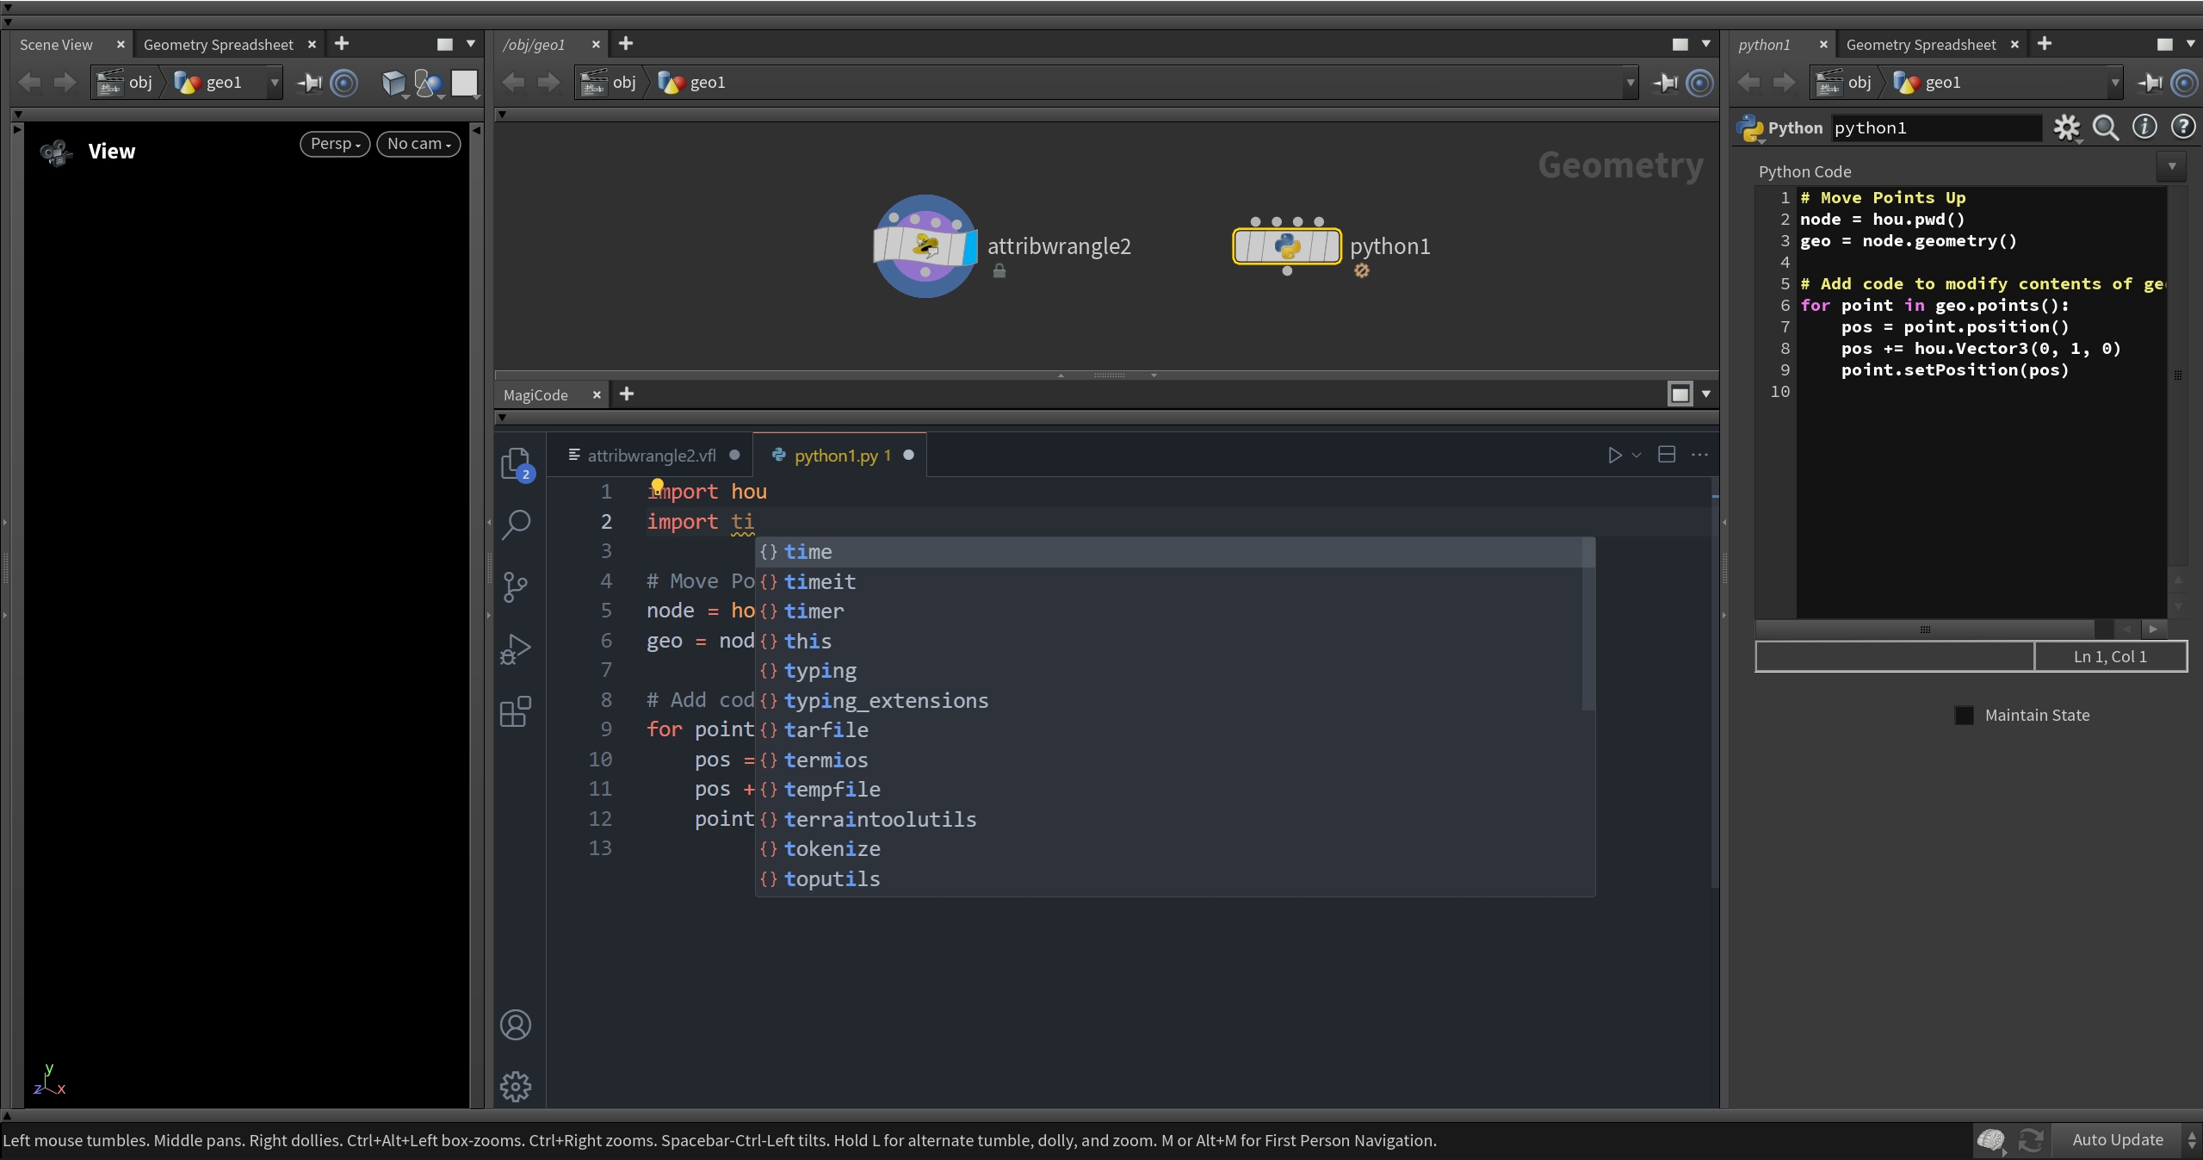
Task: Toggle pane linking on network editor path bar
Action: [x=1699, y=83]
